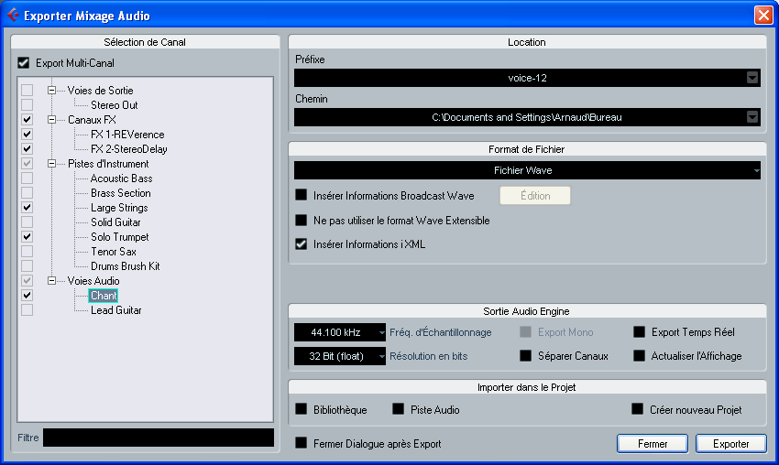
Task: Select the Drums Brush Kit track row
Action: click(126, 266)
